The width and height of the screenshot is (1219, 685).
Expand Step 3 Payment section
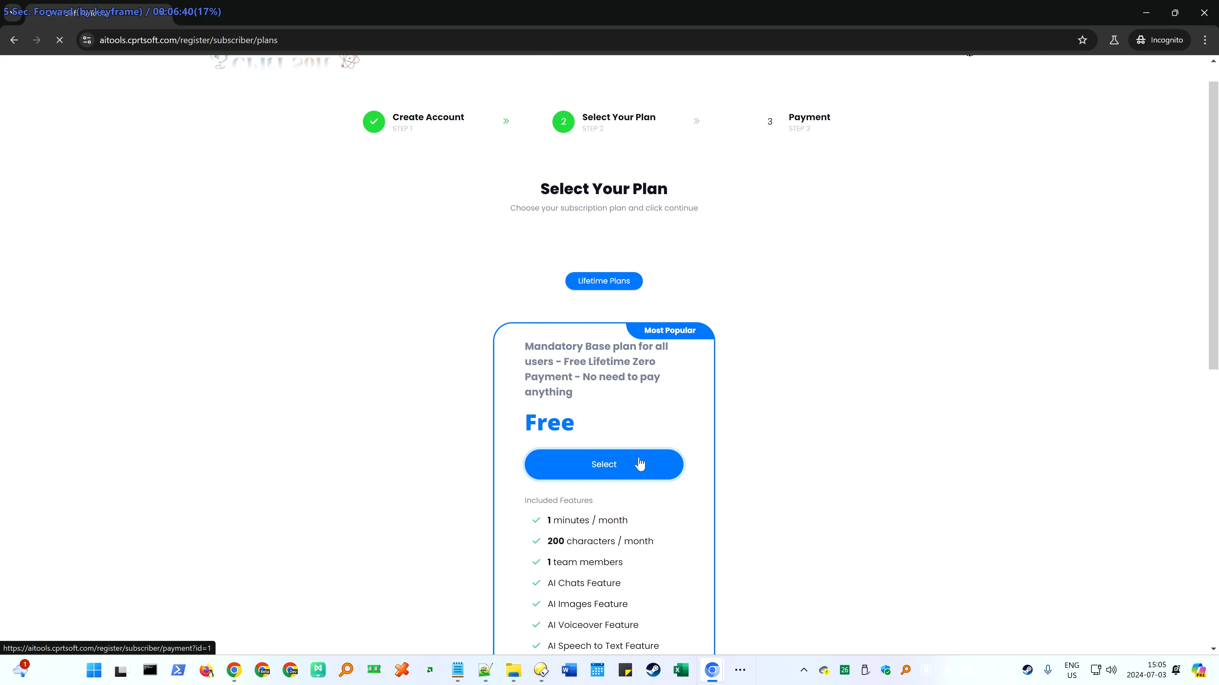pos(809,121)
